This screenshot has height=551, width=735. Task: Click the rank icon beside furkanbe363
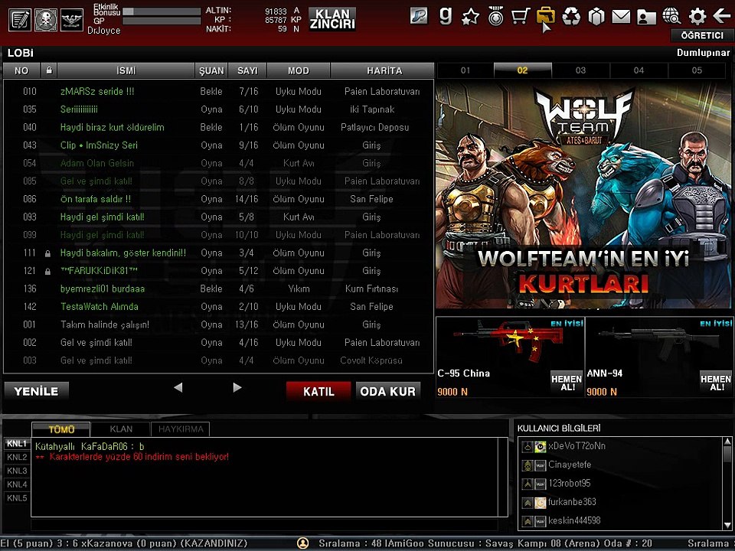coord(528,503)
